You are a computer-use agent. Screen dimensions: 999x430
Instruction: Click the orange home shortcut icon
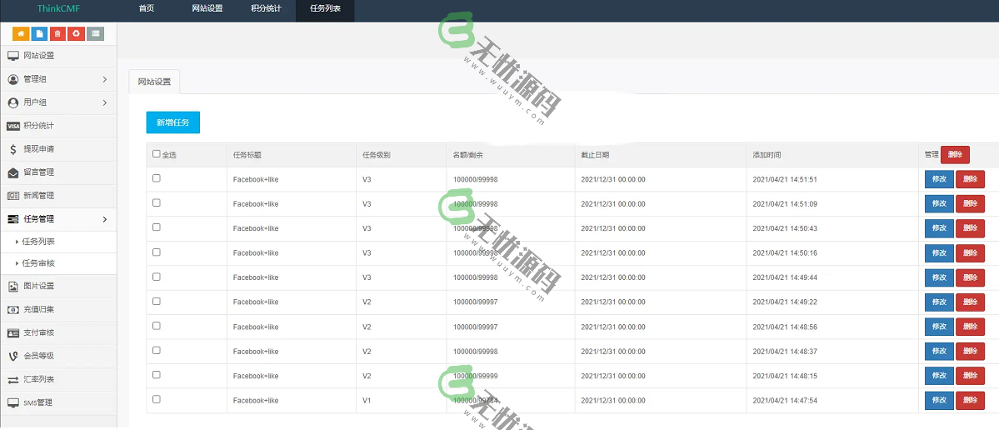pyautogui.click(x=20, y=34)
